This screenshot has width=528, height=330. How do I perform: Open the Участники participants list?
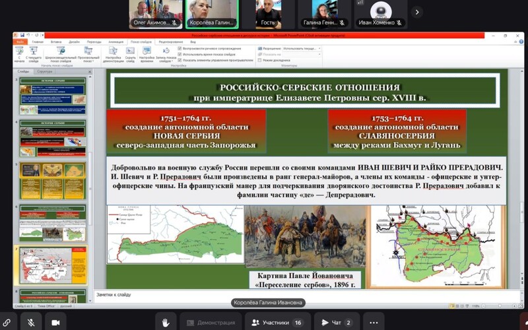278,323
